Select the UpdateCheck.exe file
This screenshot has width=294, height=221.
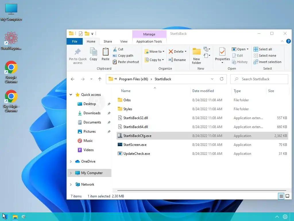[202, 154]
